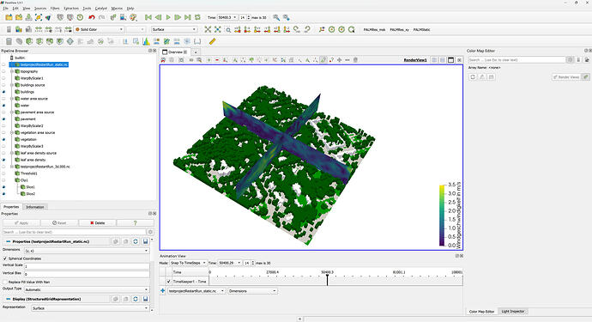Click the Vertical Scale input field
Image resolution: width=592 pixels, height=322 pixels.
tap(87, 266)
